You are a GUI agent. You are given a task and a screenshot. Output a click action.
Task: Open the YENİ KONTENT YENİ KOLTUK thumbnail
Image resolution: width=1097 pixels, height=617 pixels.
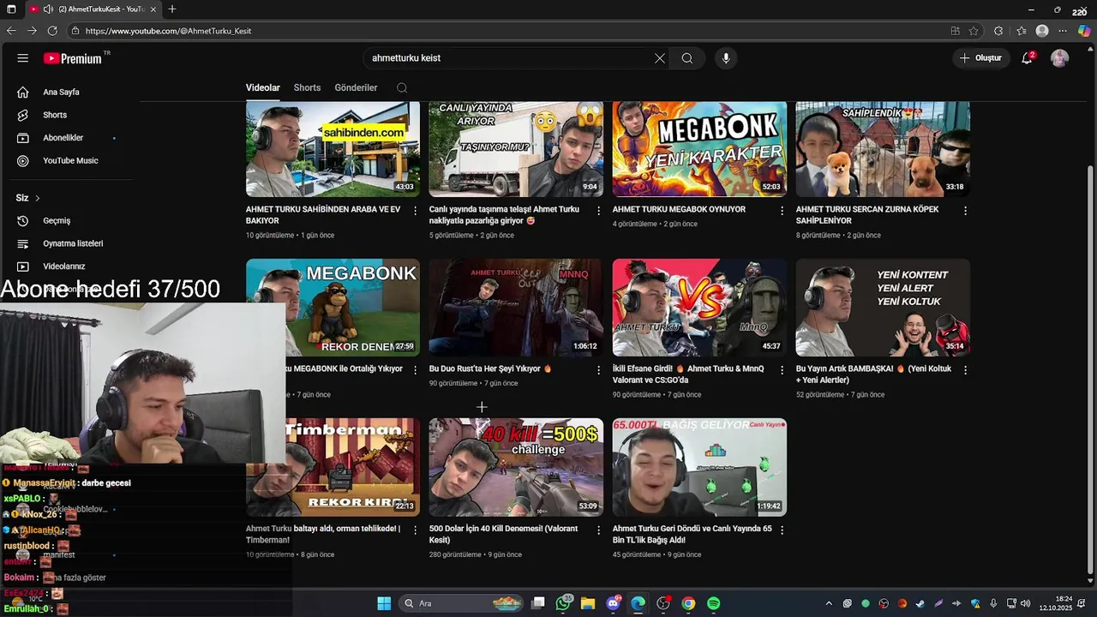pyautogui.click(x=883, y=308)
